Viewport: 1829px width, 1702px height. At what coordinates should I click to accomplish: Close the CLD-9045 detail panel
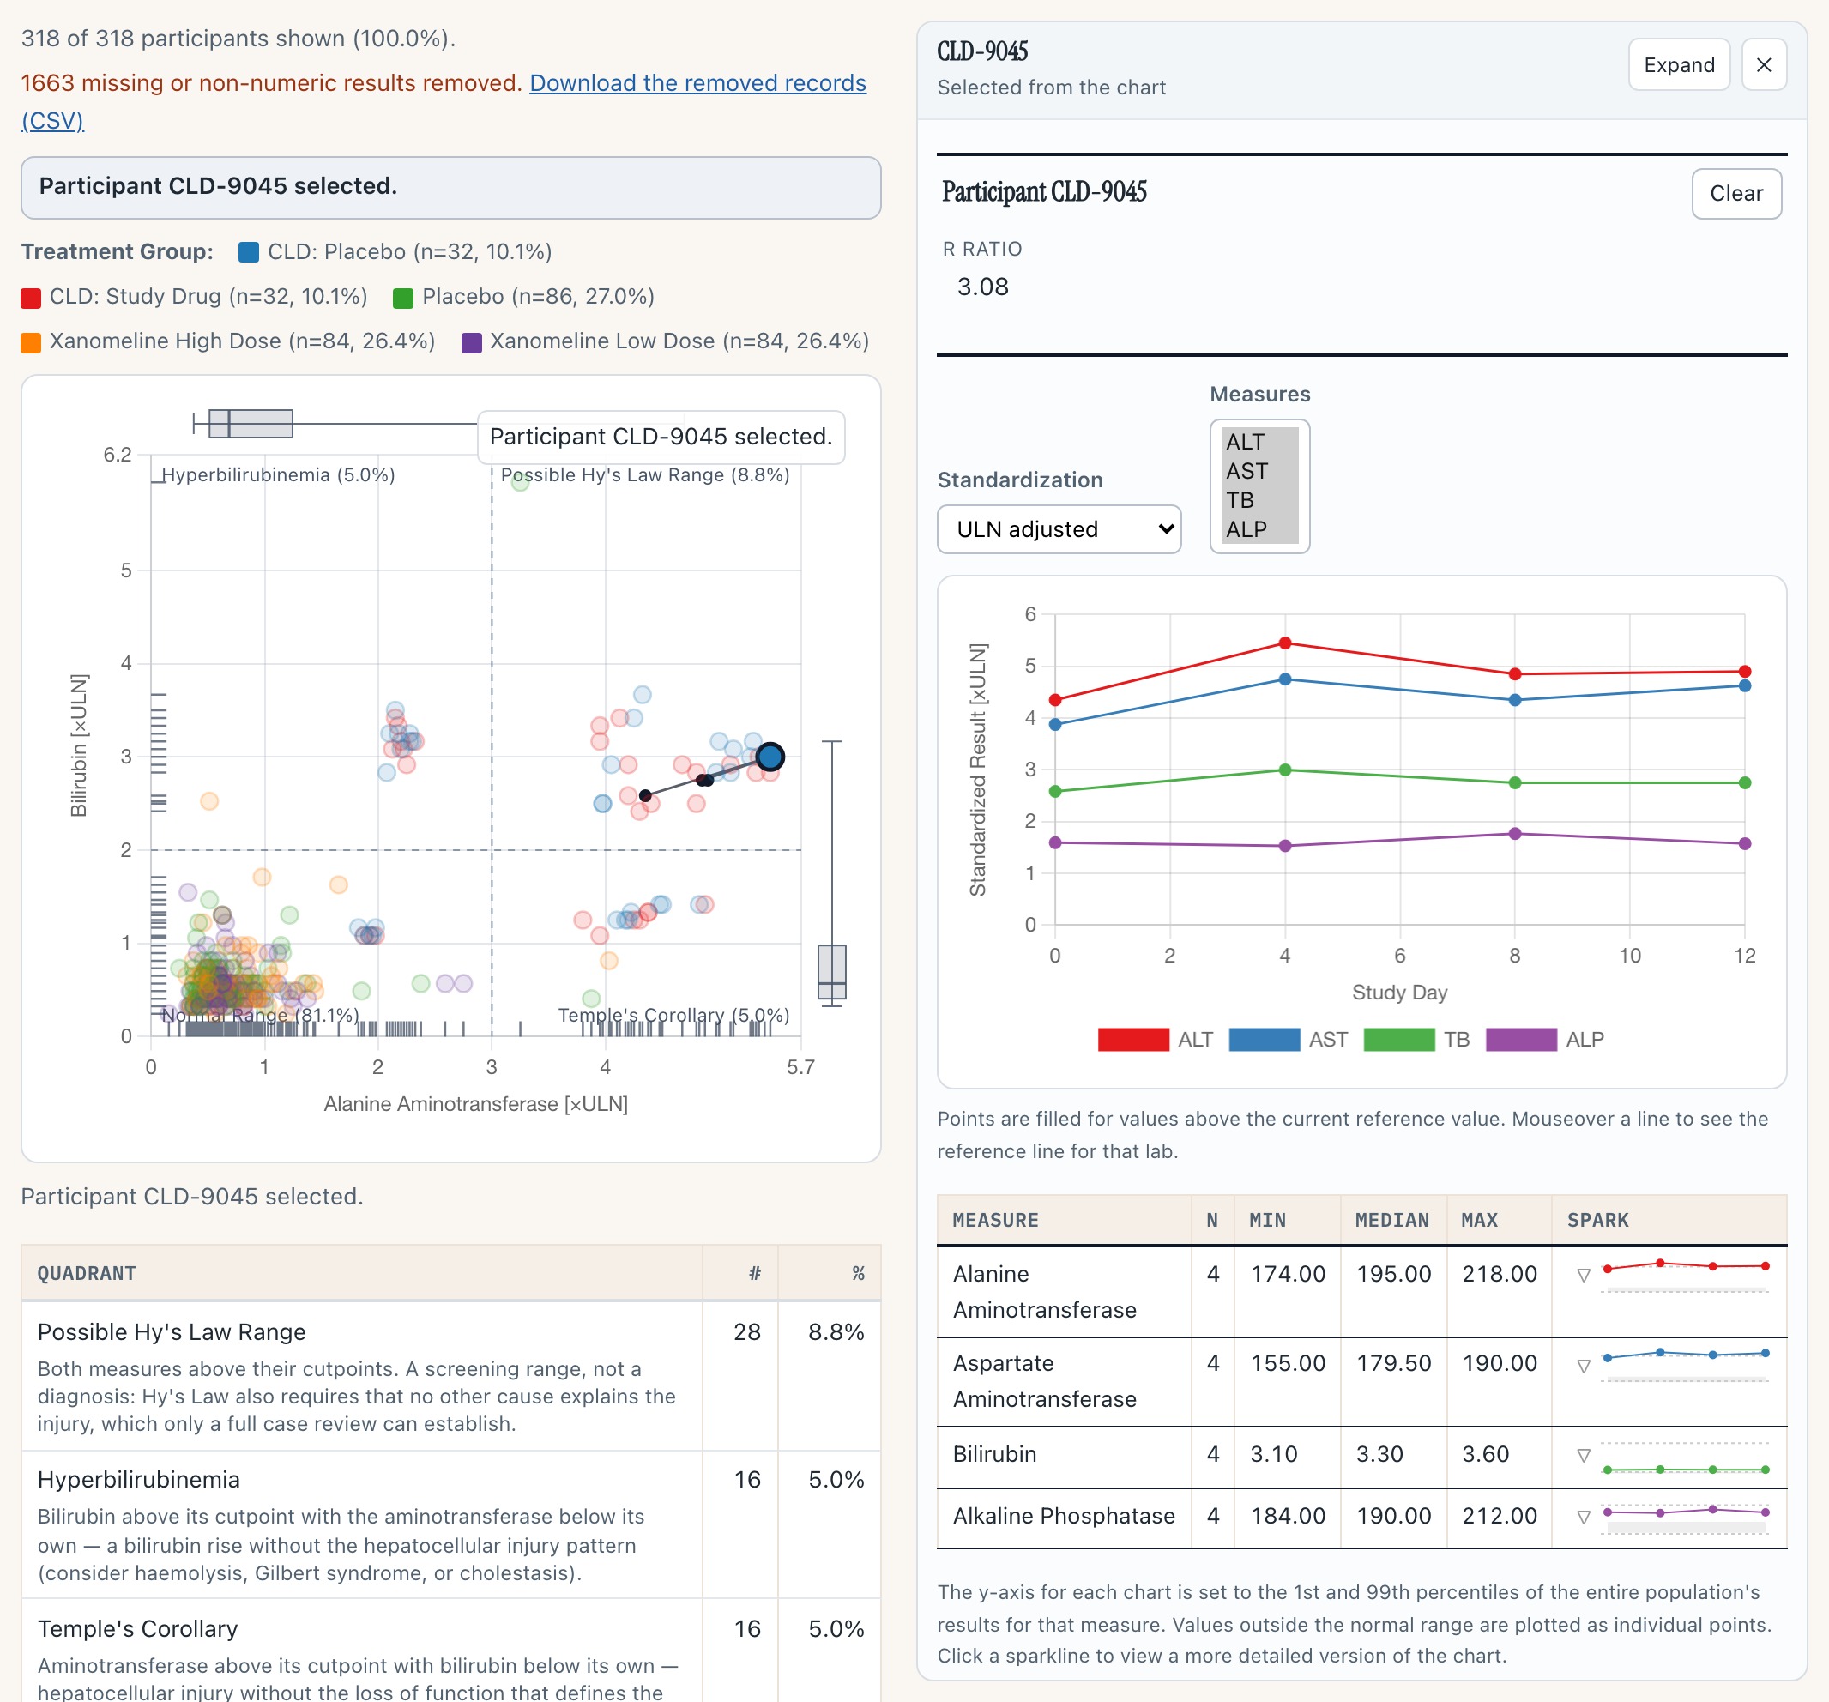(x=1763, y=64)
